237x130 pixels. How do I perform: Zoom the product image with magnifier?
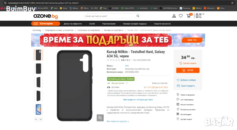(100, 118)
